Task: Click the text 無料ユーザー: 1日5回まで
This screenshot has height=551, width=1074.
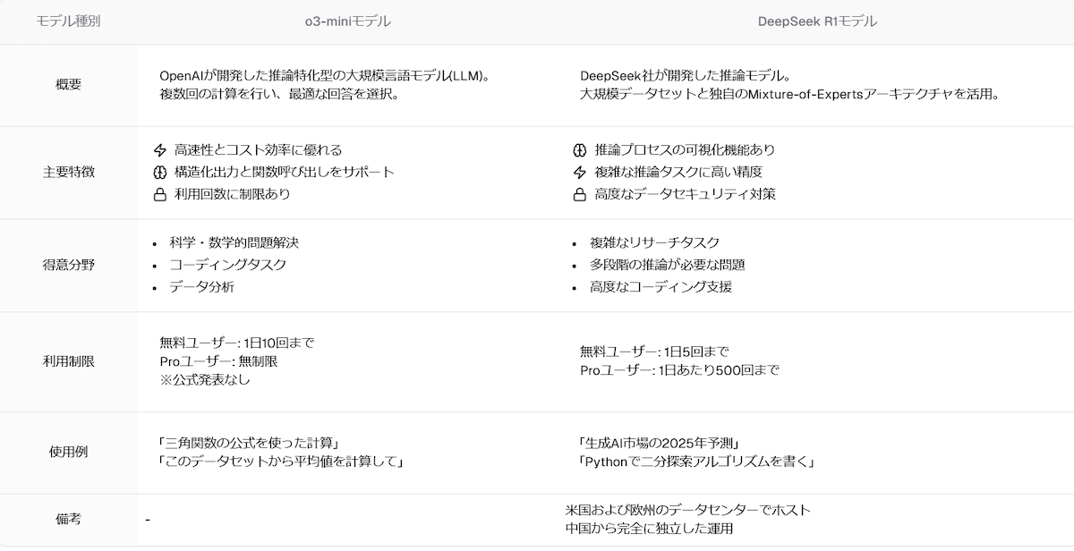Action: [x=654, y=352]
